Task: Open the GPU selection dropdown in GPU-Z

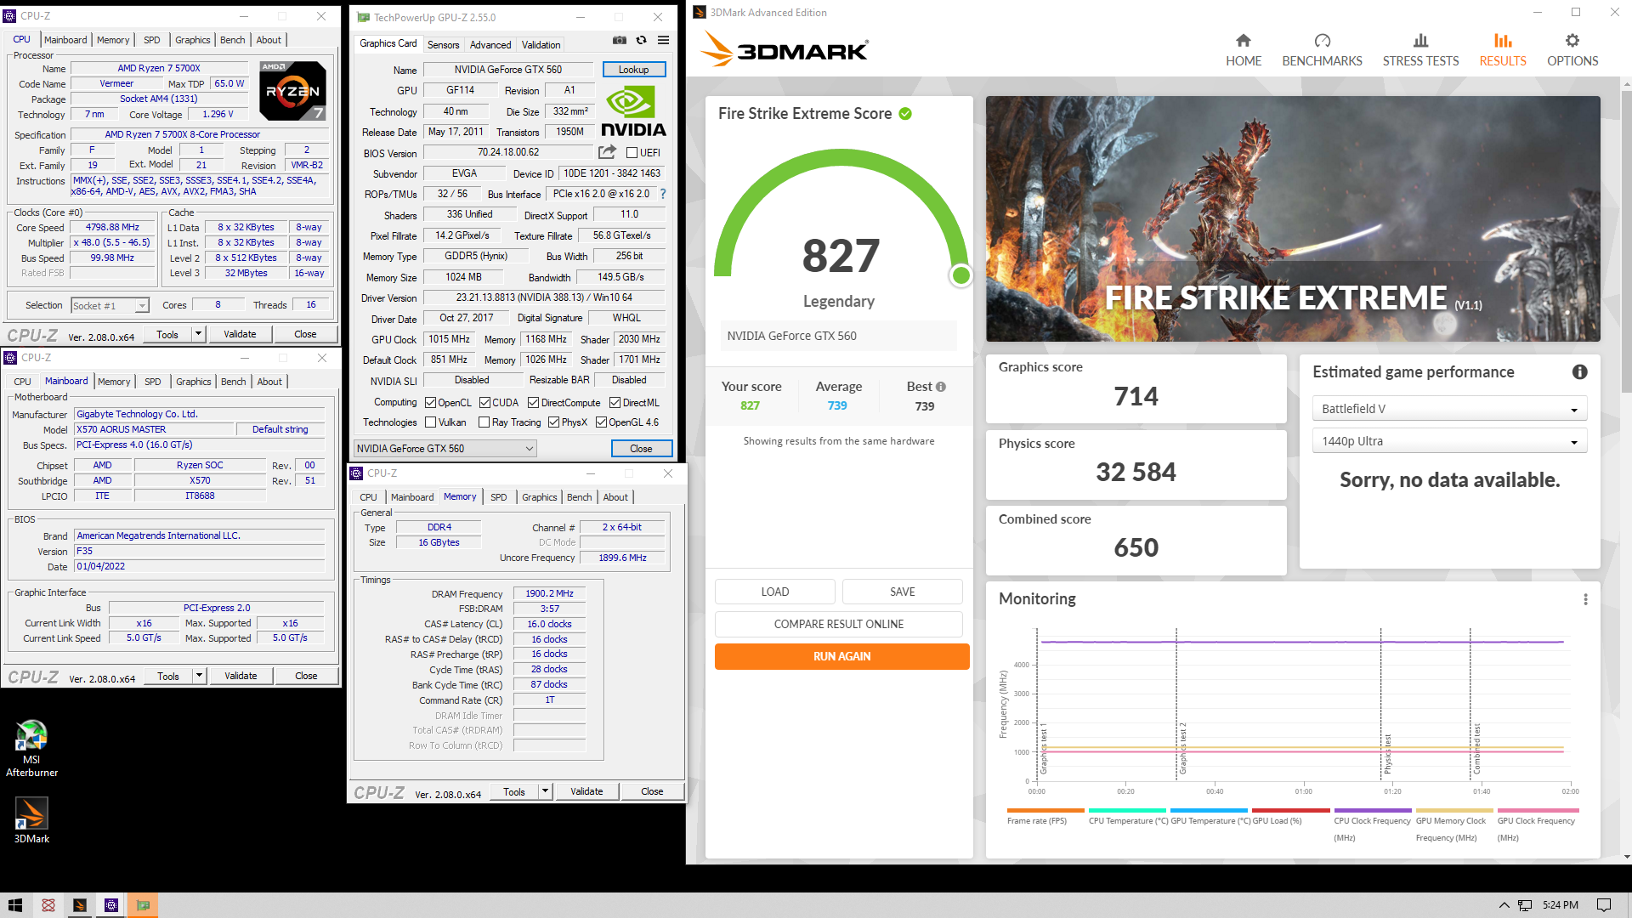Action: [x=445, y=449]
